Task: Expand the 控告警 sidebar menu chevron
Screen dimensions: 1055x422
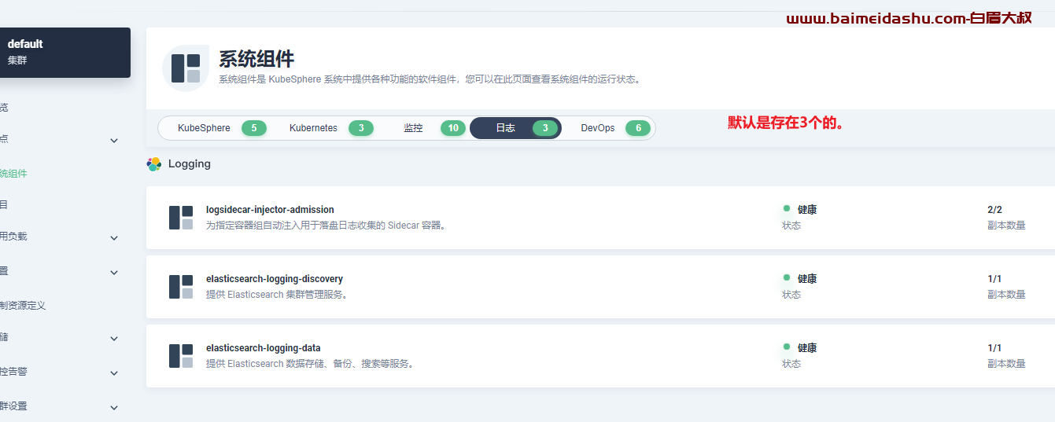Action: tap(114, 373)
